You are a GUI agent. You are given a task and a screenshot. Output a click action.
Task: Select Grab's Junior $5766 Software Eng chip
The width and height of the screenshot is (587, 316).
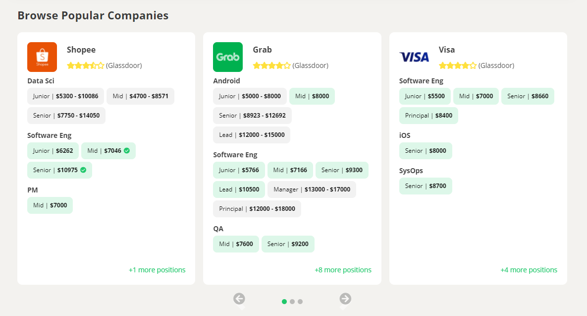[x=238, y=170]
